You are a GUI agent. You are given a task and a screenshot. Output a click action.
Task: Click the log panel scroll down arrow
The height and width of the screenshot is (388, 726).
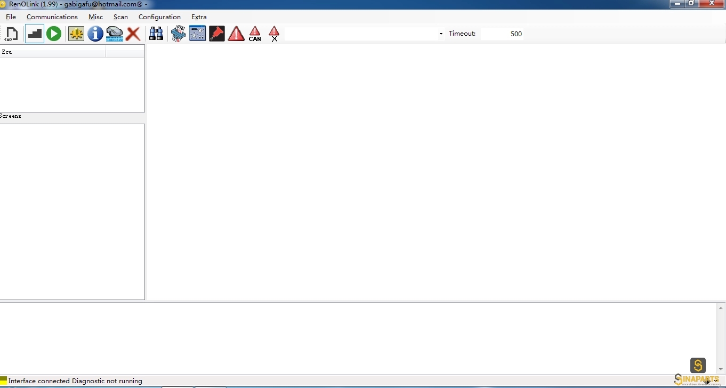[721, 369]
